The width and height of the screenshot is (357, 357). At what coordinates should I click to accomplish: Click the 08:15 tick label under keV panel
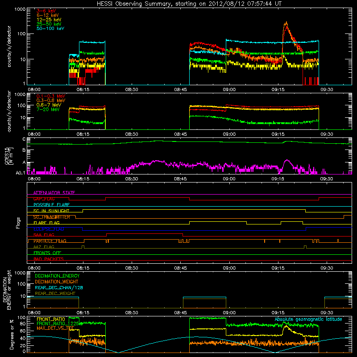[x=83, y=90]
